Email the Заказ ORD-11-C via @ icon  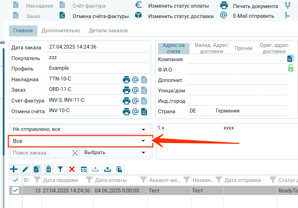(135, 90)
